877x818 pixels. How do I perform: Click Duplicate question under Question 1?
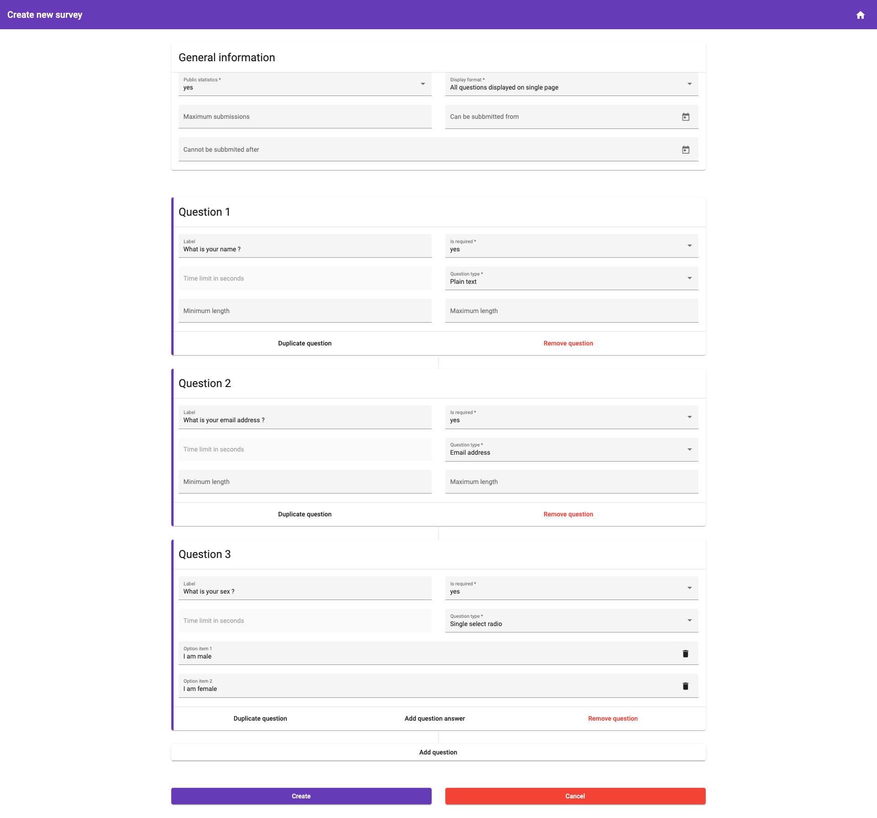tap(305, 343)
